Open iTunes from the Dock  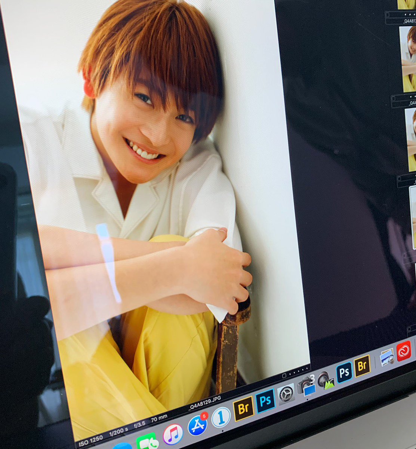coord(173,434)
